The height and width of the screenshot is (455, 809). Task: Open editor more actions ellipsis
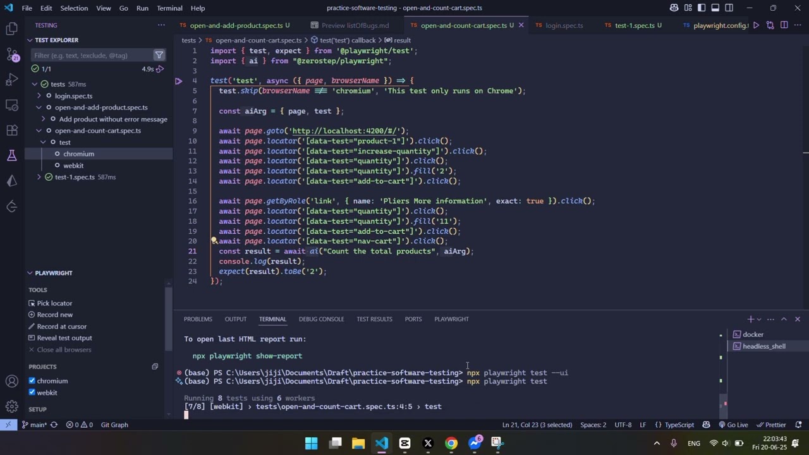(x=798, y=25)
